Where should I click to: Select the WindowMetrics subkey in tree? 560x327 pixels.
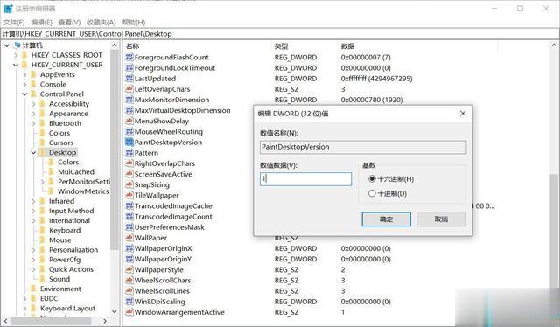(83, 191)
